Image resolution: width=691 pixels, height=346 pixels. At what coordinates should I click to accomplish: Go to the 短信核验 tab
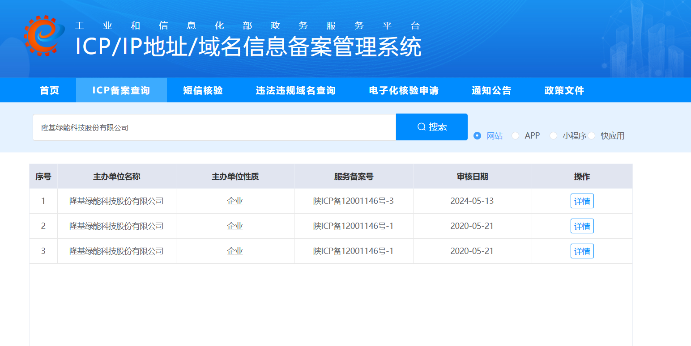coord(203,90)
